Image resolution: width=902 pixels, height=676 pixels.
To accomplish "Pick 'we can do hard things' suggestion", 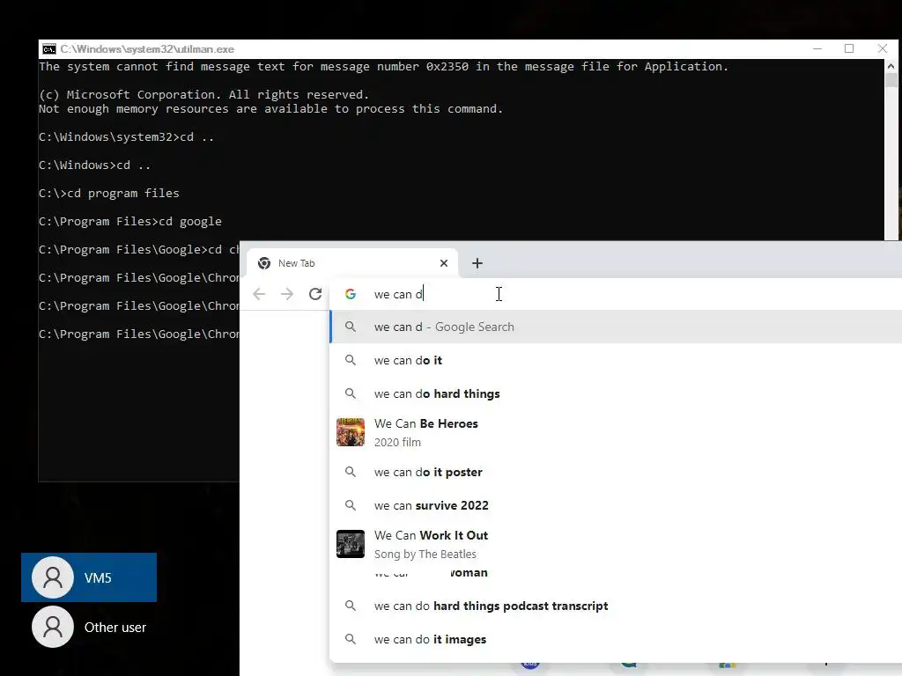I will (616, 393).
